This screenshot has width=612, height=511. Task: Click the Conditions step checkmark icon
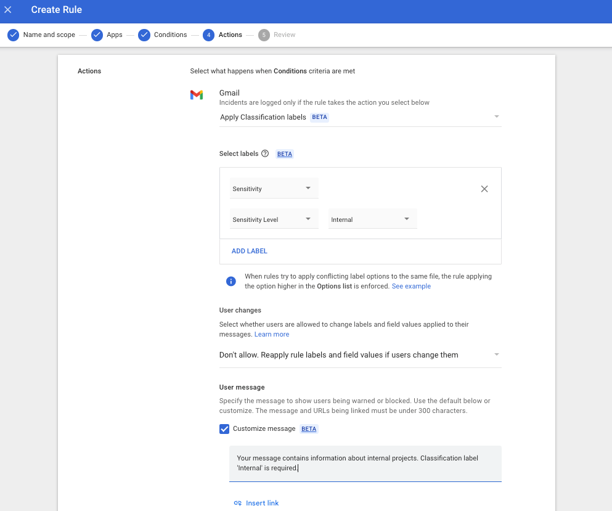144,35
